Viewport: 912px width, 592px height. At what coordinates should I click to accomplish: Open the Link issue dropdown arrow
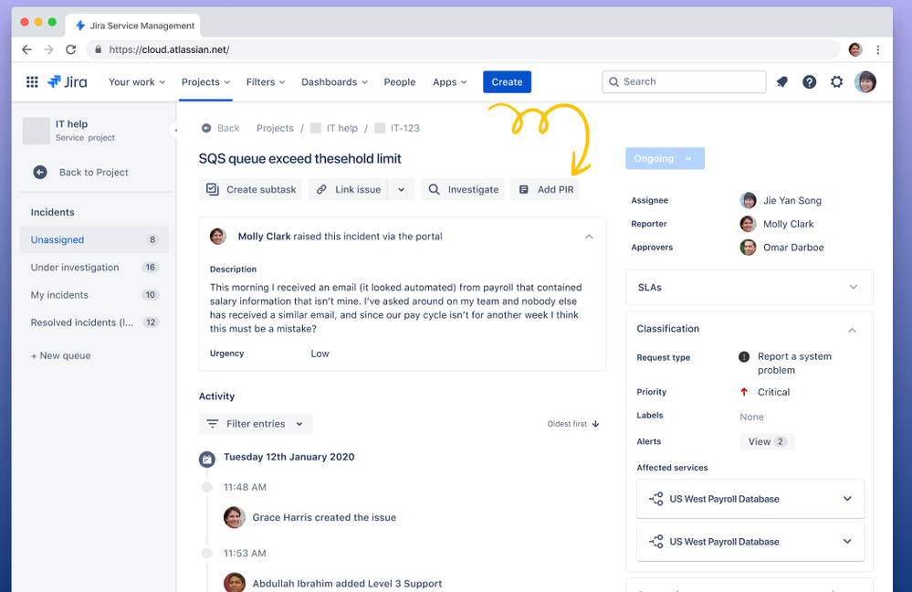pyautogui.click(x=401, y=189)
